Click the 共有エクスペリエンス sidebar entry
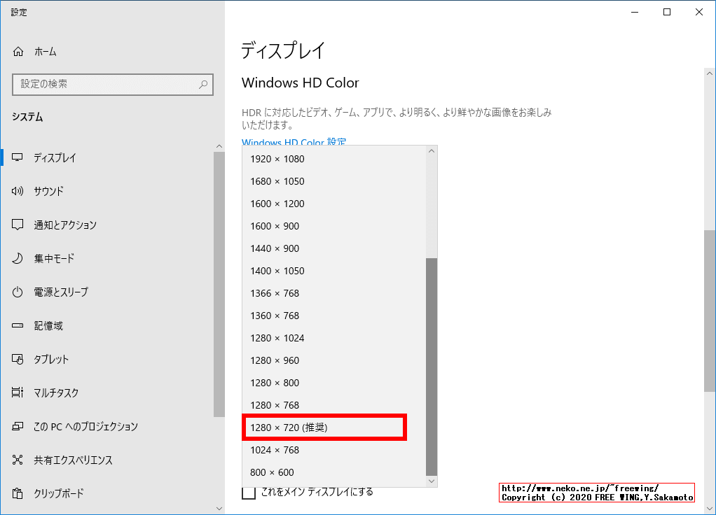This screenshot has height=515, width=716. 18,460
